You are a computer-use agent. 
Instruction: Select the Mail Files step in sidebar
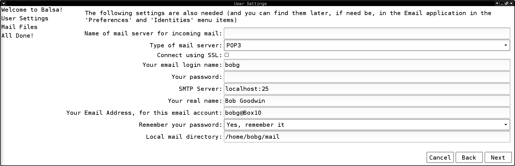pos(19,27)
